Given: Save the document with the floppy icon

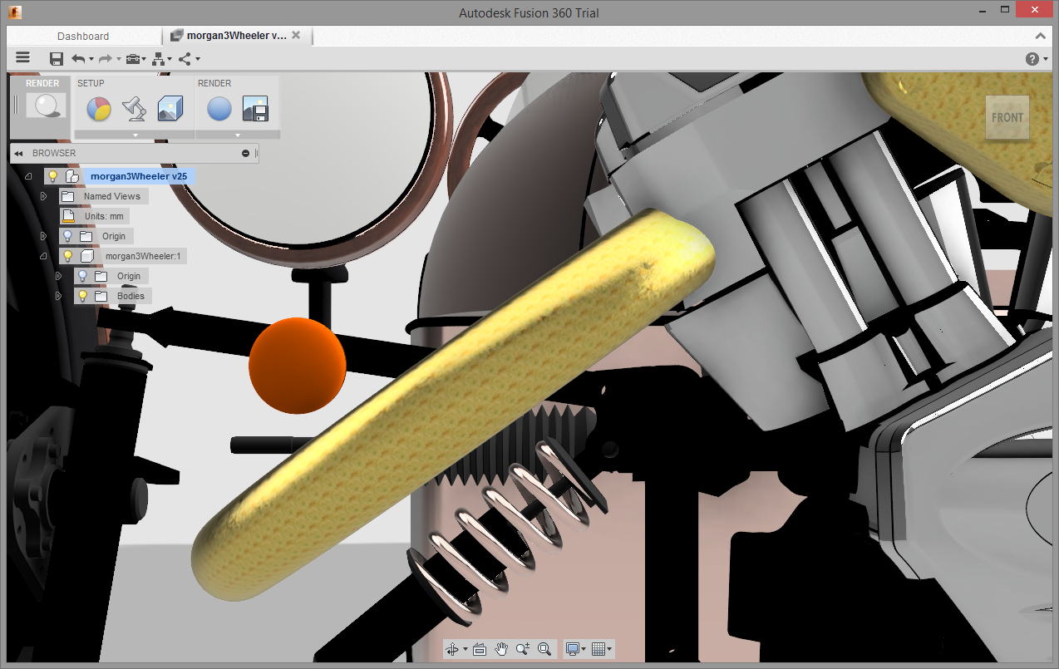Looking at the screenshot, I should pos(57,58).
